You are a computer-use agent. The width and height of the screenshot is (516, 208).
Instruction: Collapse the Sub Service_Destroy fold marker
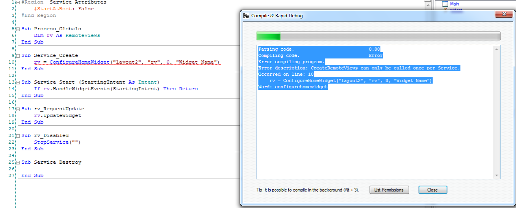pos(18,162)
